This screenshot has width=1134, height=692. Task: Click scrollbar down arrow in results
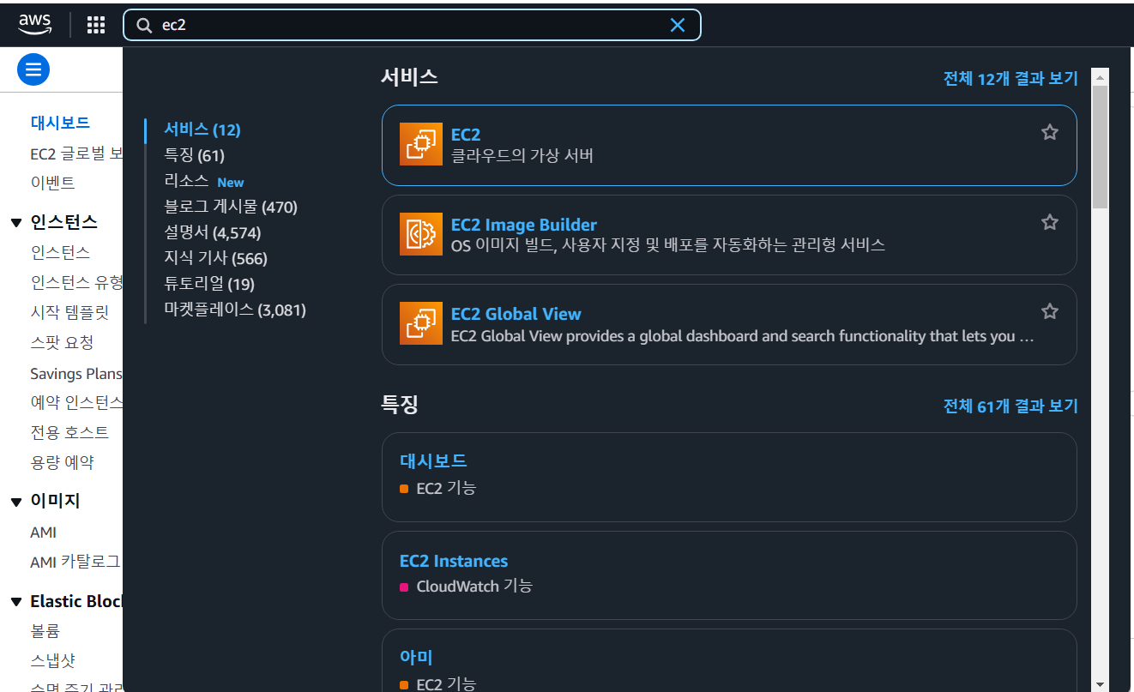click(1101, 684)
